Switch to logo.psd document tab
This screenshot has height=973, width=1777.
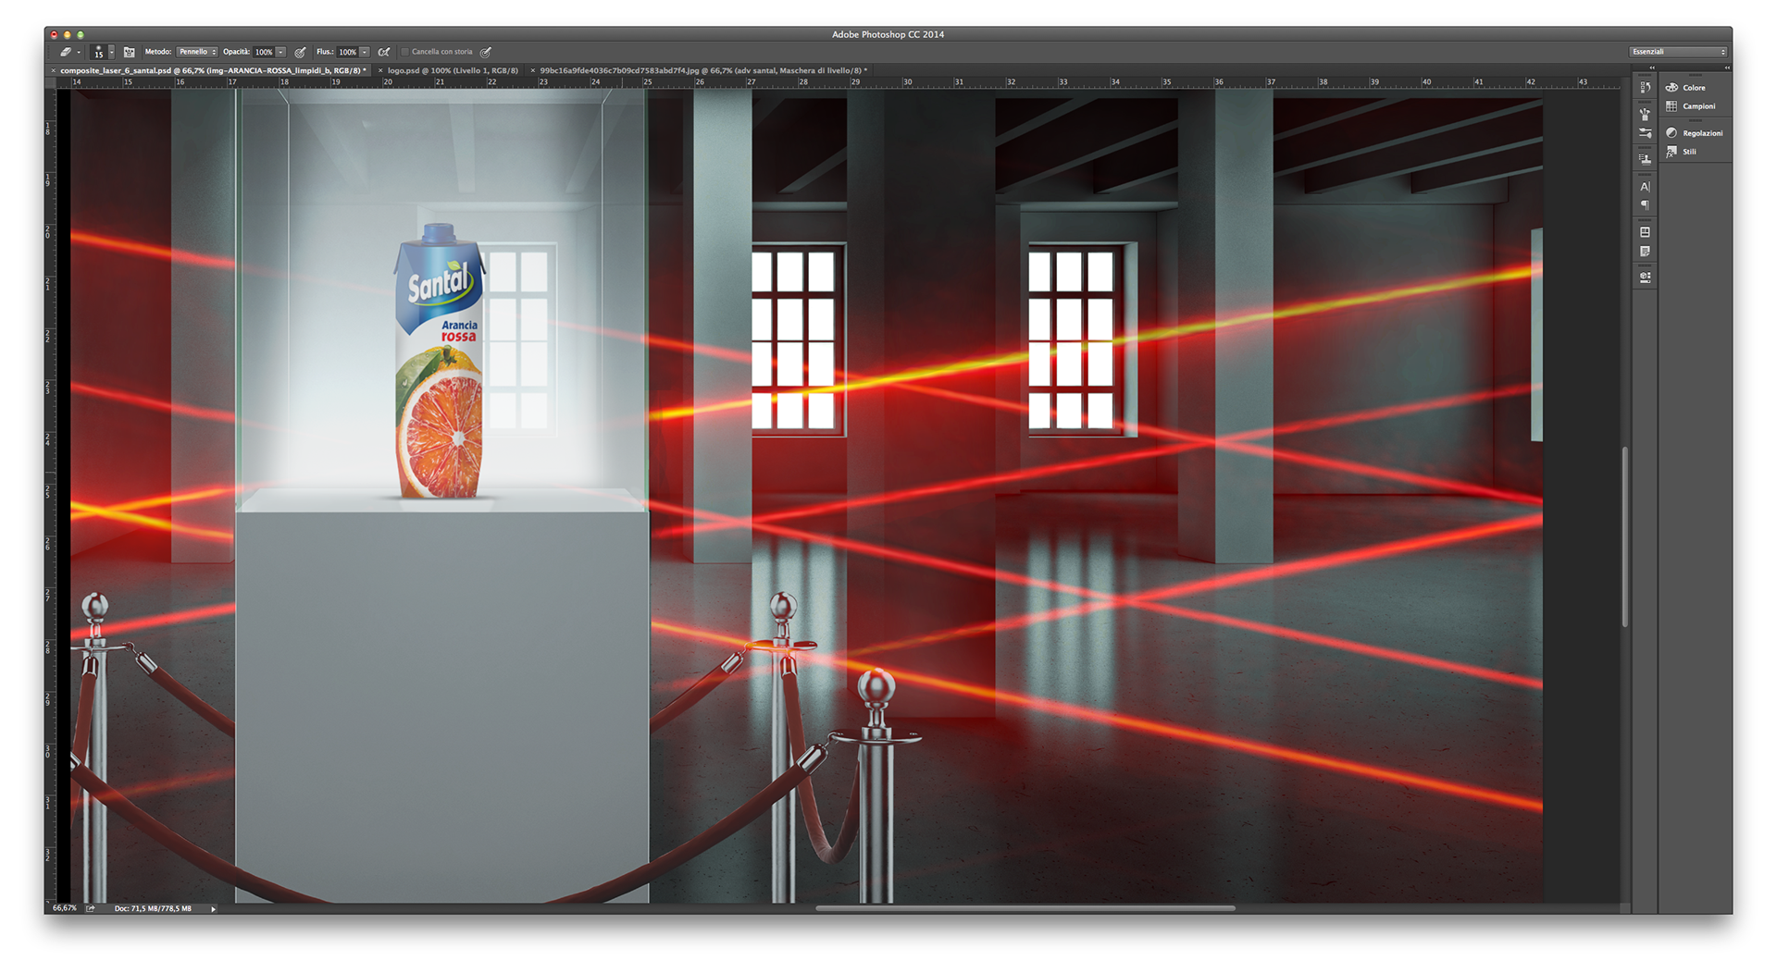[453, 70]
